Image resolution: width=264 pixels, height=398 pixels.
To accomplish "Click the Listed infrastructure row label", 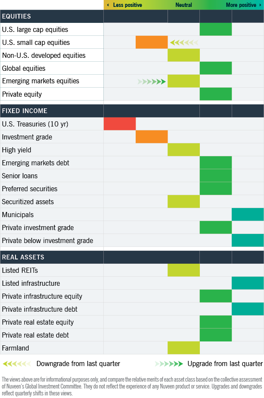I will click(31, 283).
